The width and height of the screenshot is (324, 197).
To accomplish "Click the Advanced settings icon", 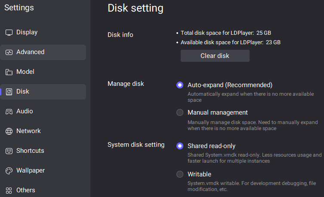I will [x=9, y=52].
